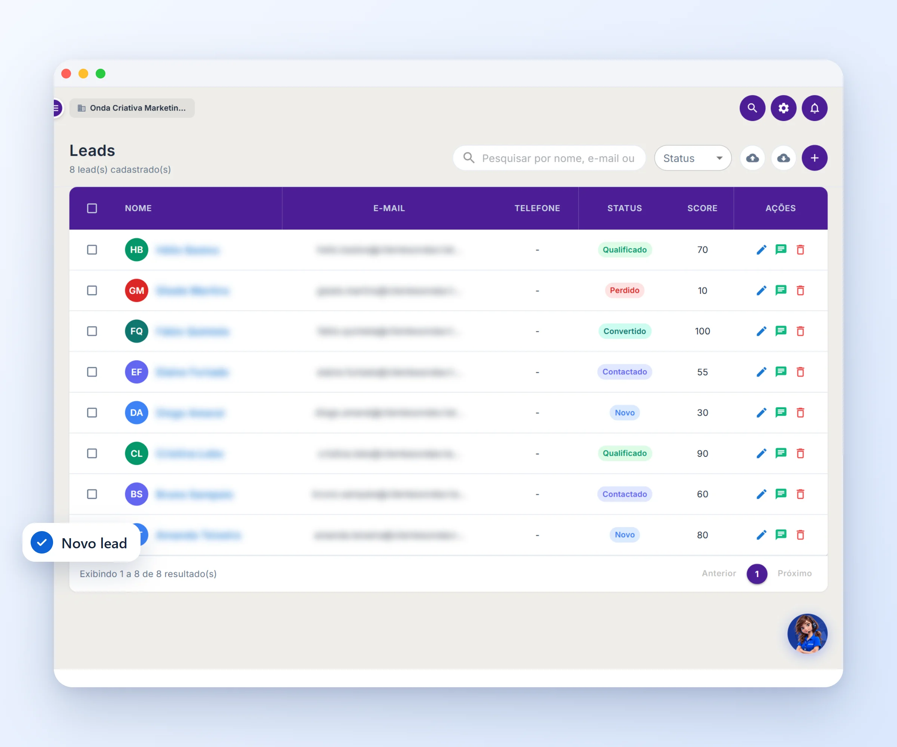897x747 pixels.
Task: Sort by the SCORE column header
Action: [x=702, y=208]
